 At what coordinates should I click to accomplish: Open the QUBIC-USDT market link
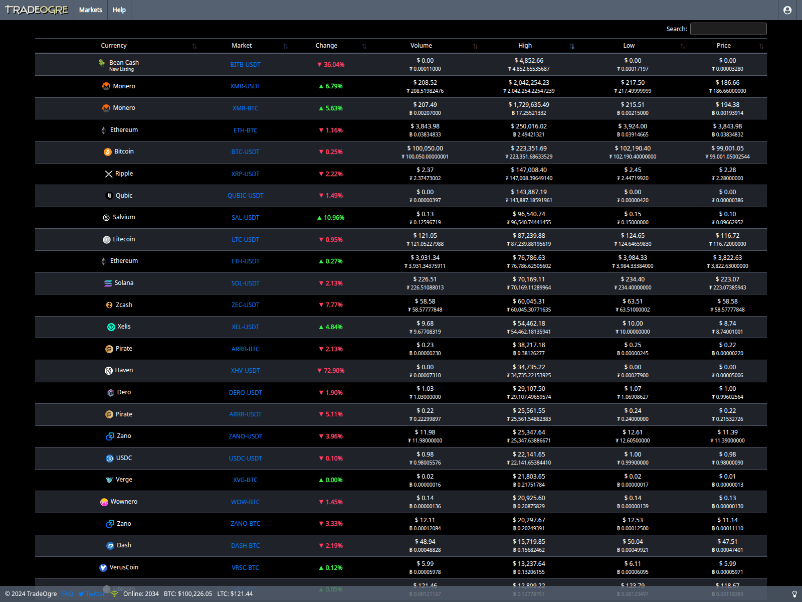245,196
